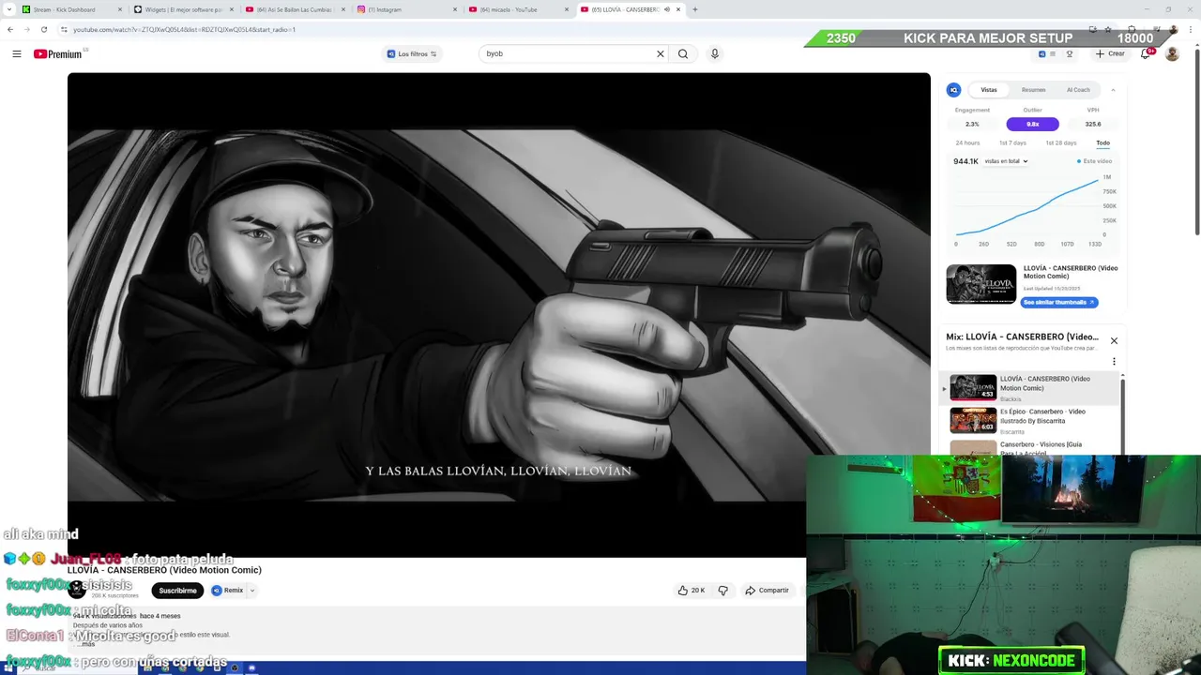This screenshot has width=1201, height=675.
Task: Open the YouTube hamburger guide menu
Action: click(16, 53)
